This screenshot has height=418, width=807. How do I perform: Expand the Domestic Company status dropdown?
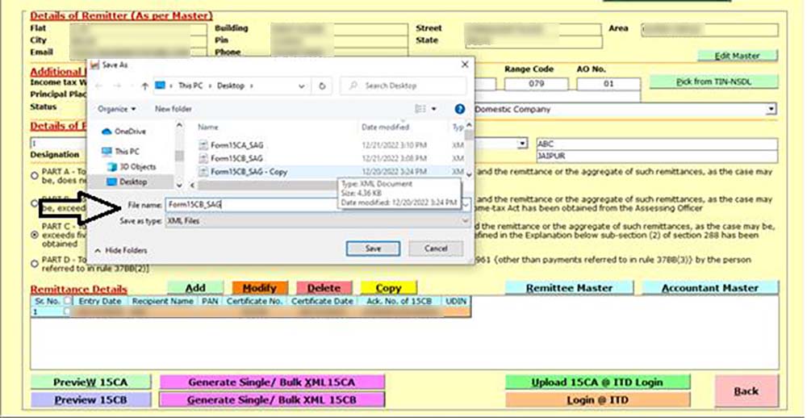[x=771, y=109]
